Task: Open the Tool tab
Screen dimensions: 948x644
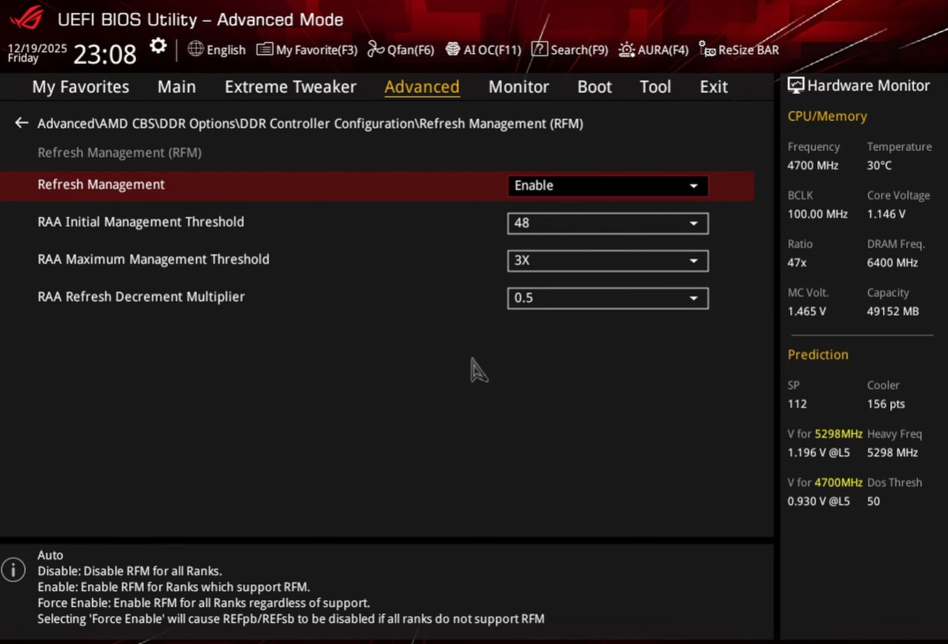Action: 655,87
